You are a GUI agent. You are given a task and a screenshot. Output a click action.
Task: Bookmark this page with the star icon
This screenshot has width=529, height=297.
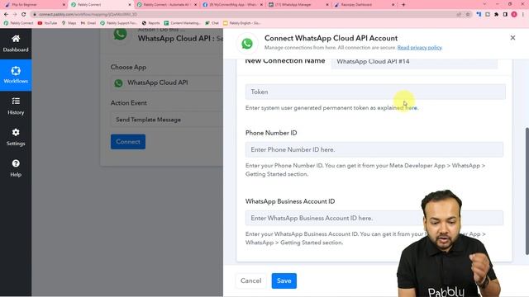tap(468, 15)
